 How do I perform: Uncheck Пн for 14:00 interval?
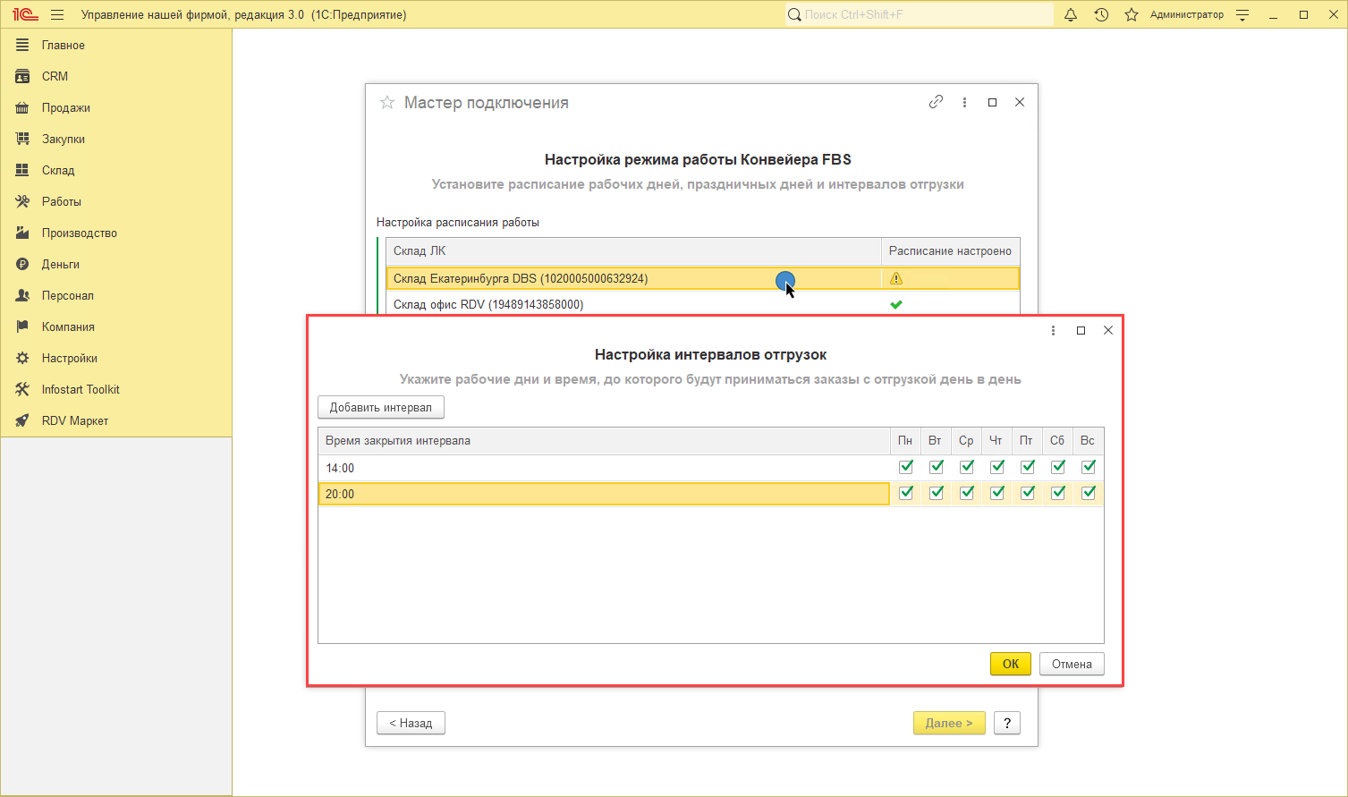tap(906, 467)
